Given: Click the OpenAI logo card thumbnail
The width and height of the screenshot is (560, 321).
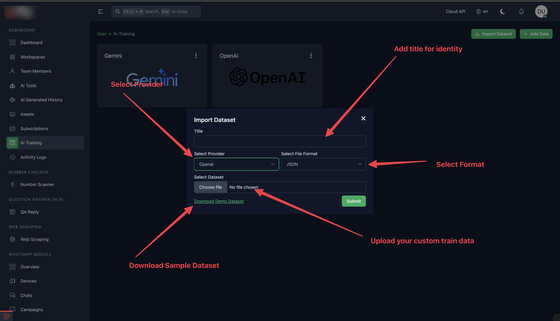Looking at the screenshot, I should coord(267,77).
